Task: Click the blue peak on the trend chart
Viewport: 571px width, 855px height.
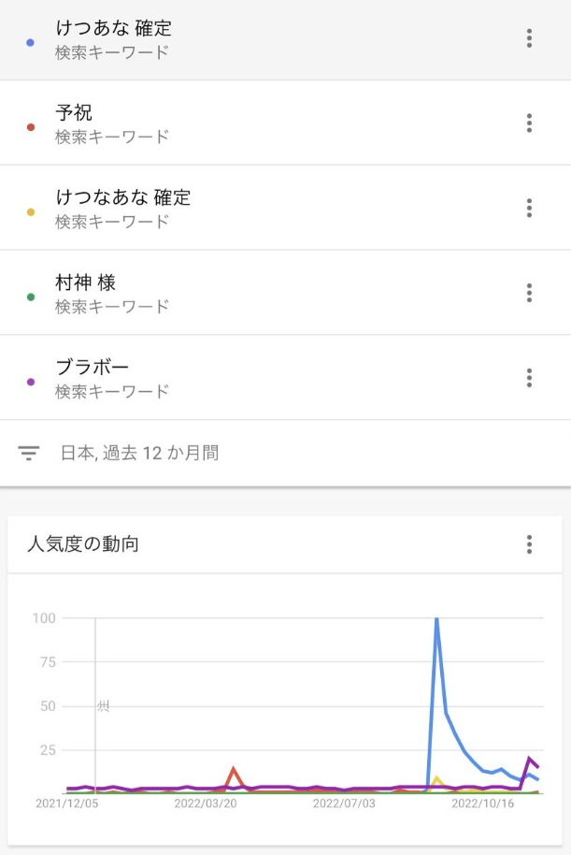Action: 436,619
